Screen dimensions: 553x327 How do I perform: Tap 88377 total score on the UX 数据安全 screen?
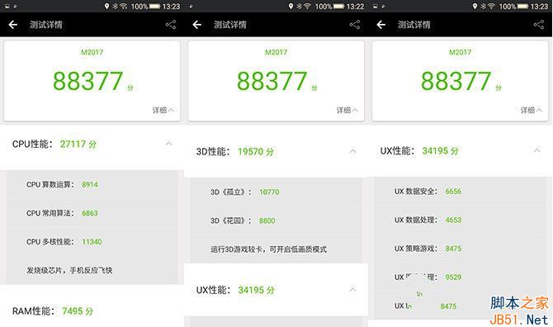456,81
